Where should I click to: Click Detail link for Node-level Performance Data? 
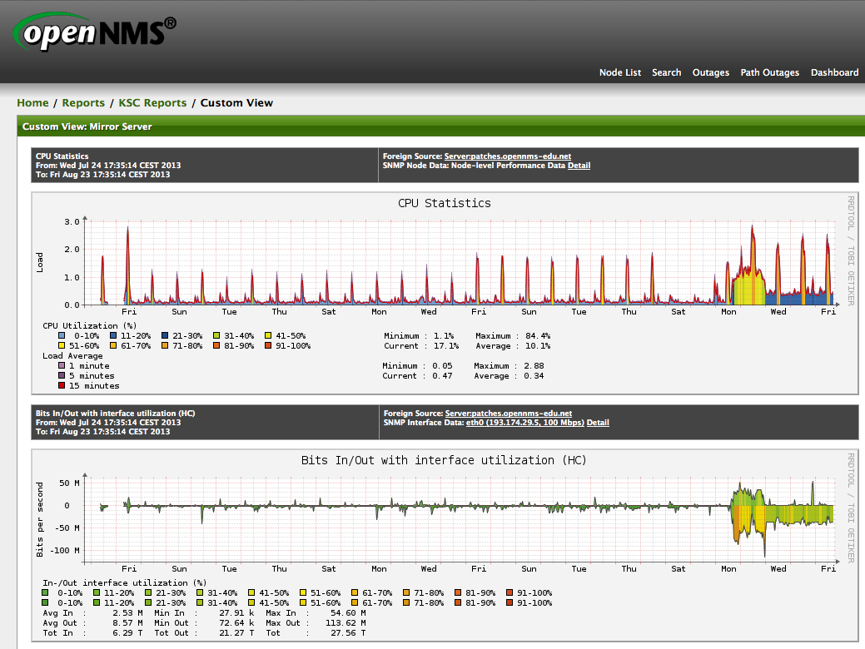click(579, 166)
